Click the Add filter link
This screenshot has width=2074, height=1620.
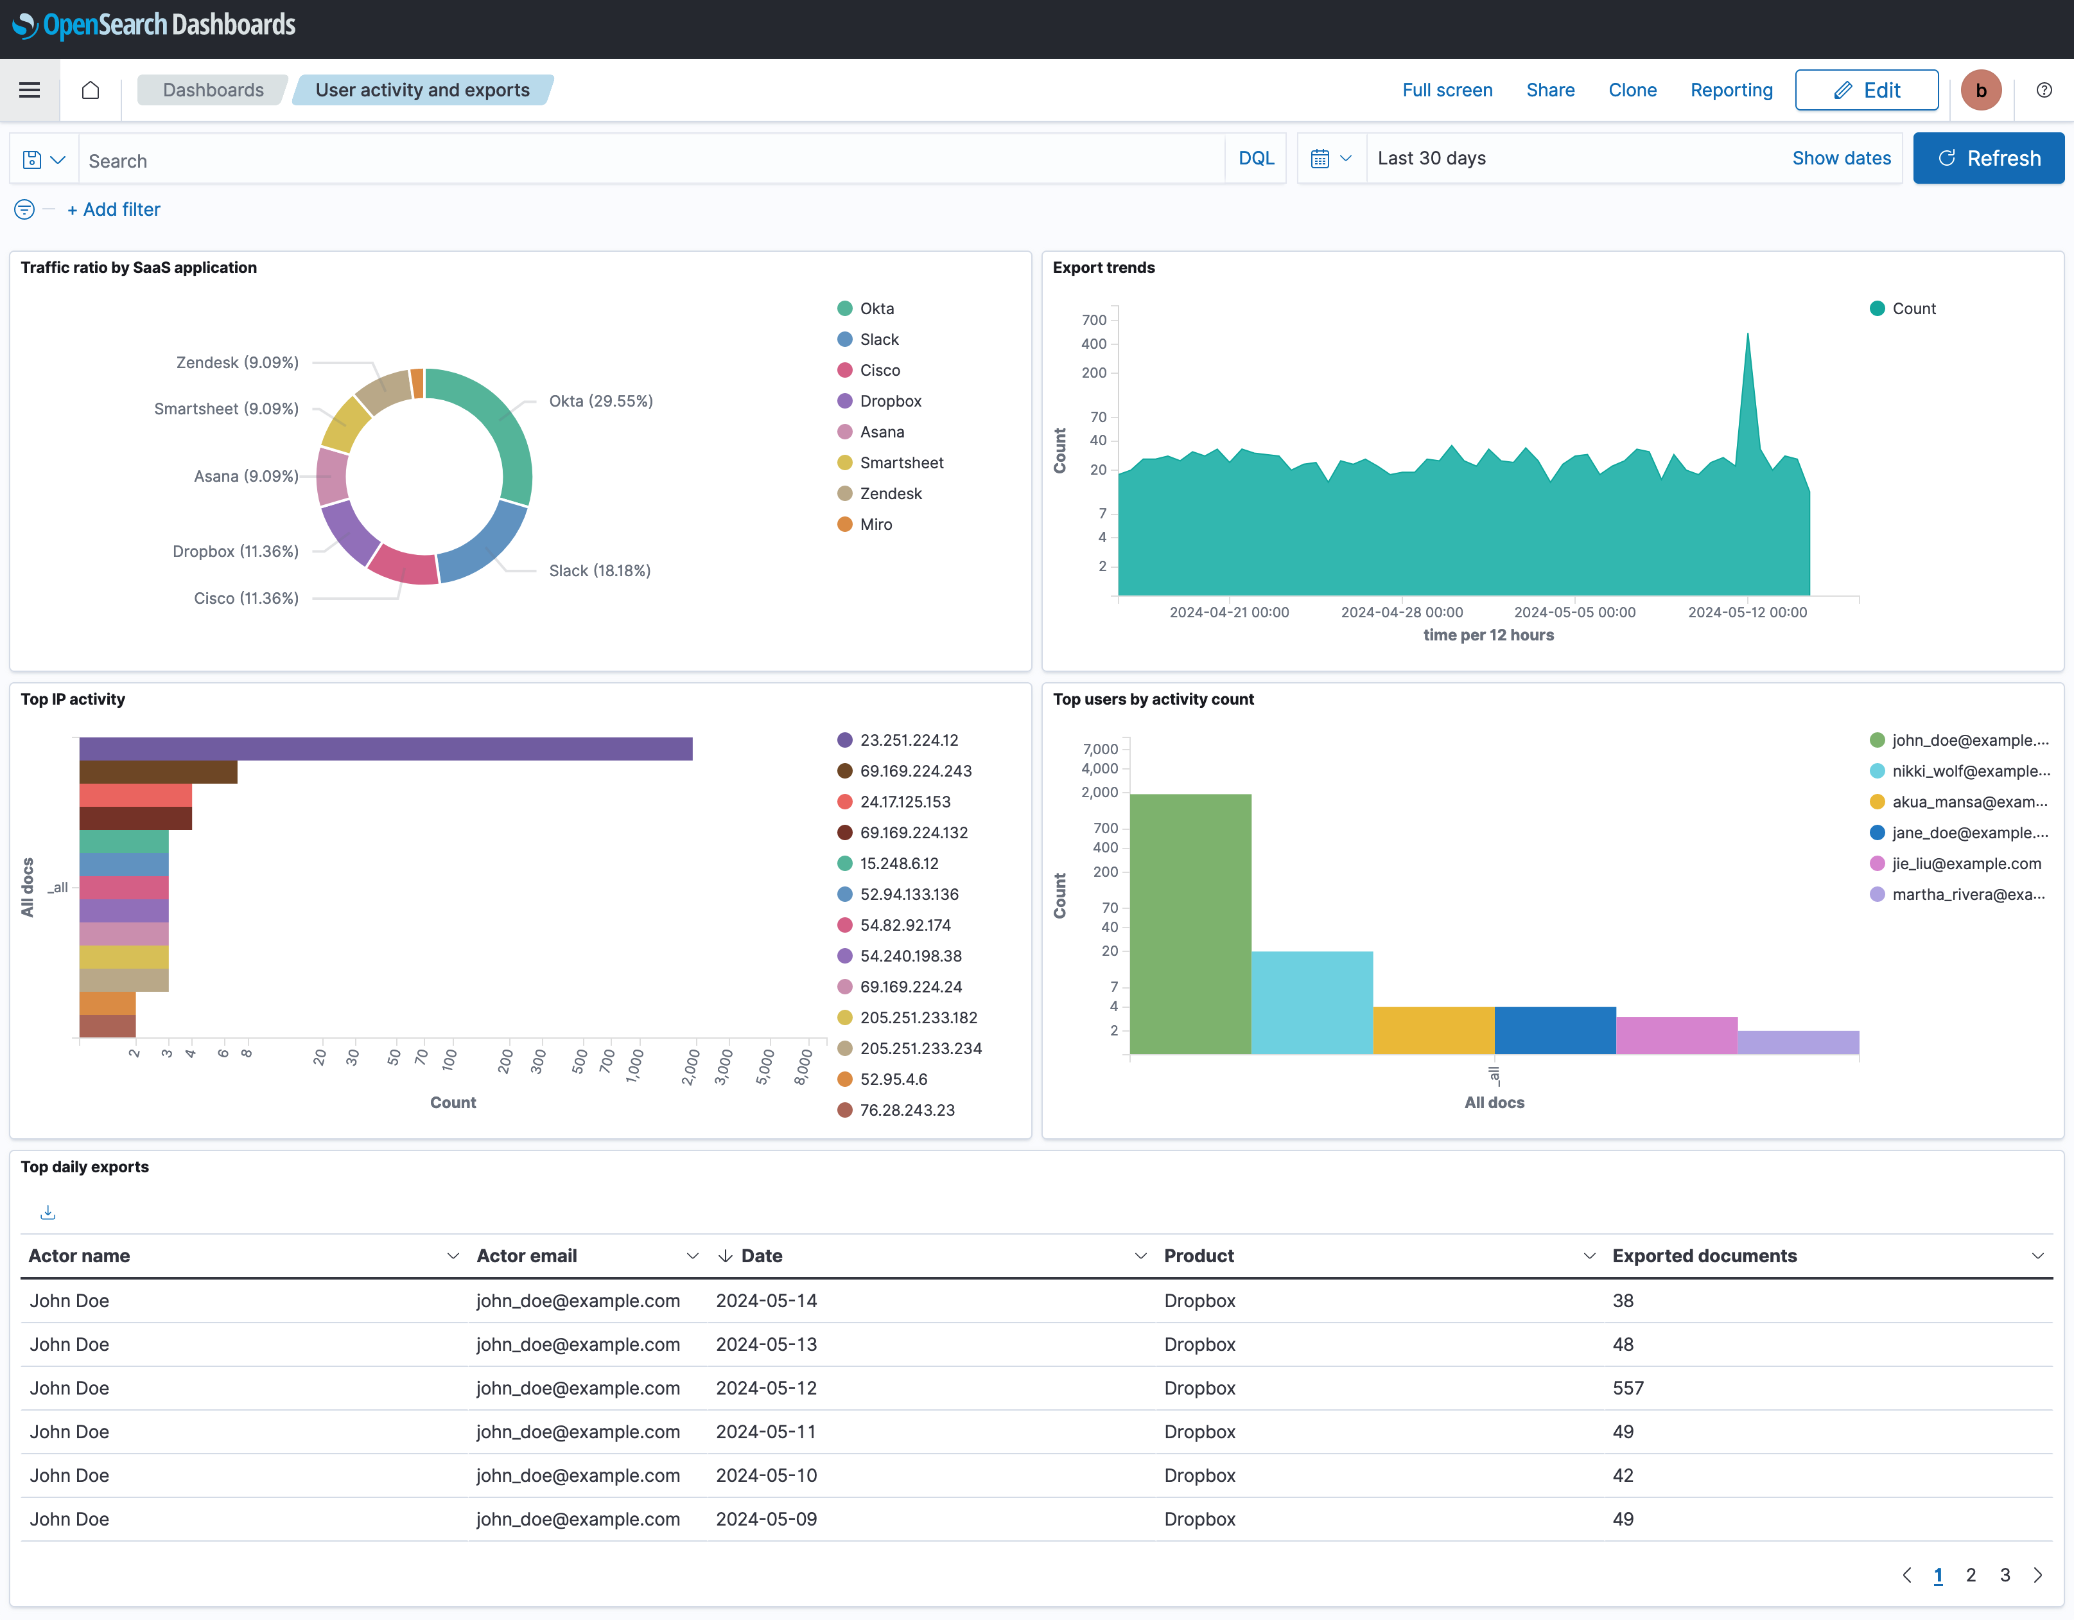114,210
